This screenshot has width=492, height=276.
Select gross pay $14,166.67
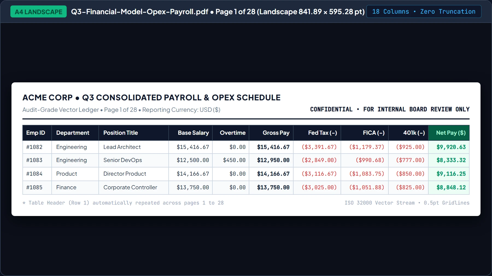click(271, 174)
